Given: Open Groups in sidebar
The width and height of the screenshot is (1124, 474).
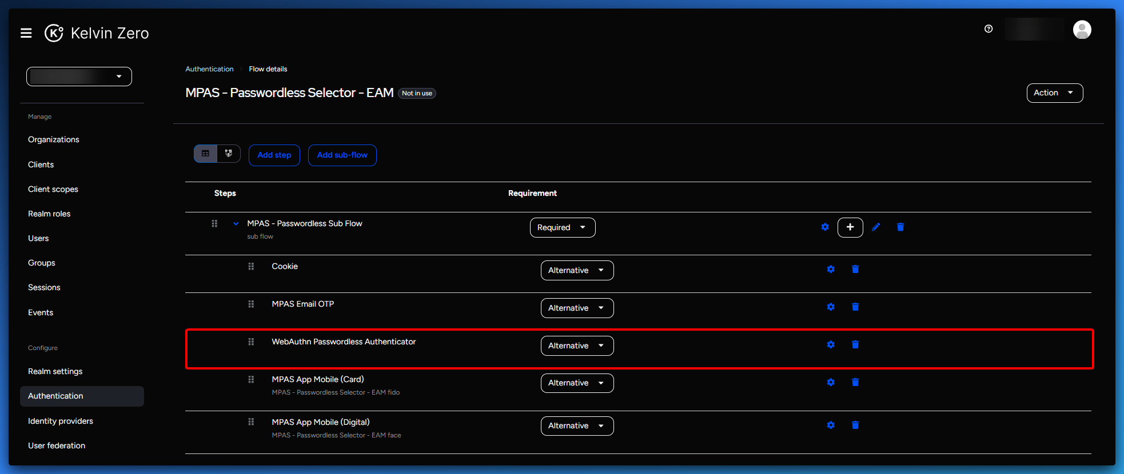Looking at the screenshot, I should (x=42, y=263).
